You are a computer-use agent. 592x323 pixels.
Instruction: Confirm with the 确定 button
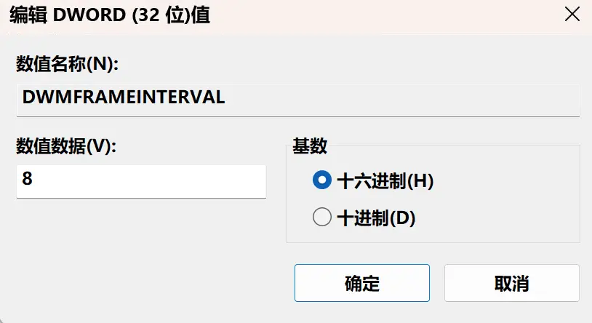tap(362, 283)
